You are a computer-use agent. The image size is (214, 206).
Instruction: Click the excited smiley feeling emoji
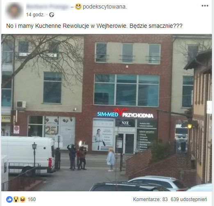tap(78, 7)
